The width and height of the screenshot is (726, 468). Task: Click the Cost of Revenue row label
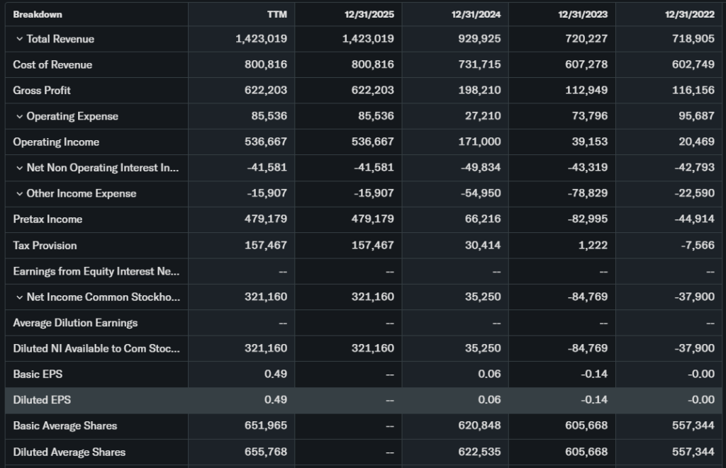[52, 64]
